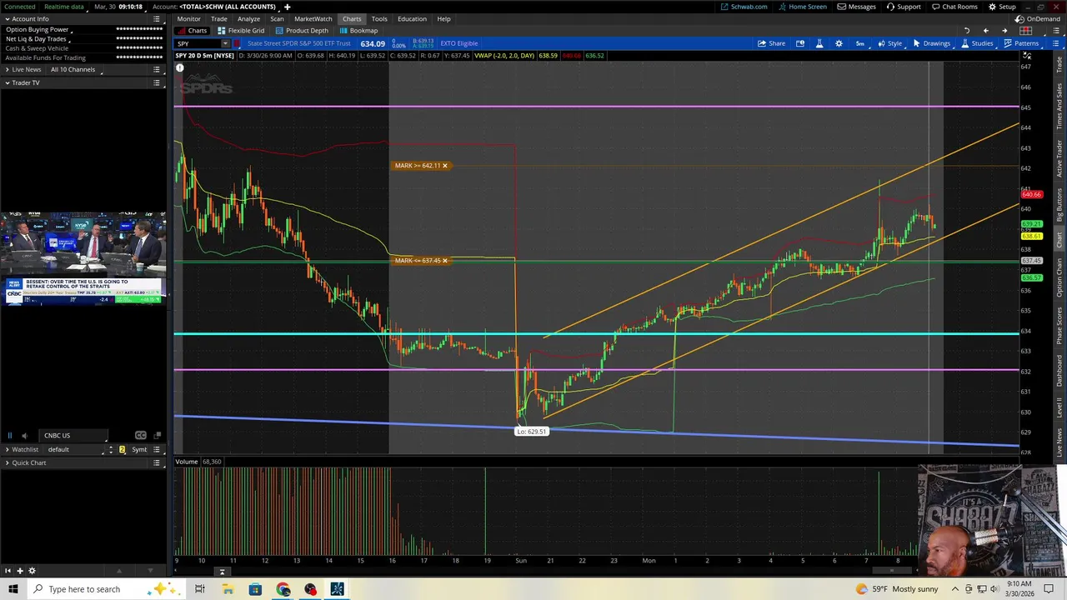Open the All 10 Channels dropdown
This screenshot has height=600, width=1067.
76,69
